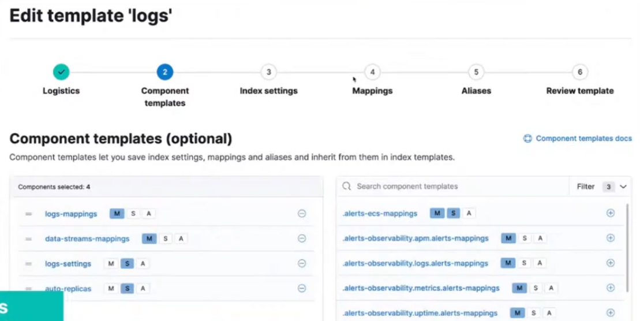Jump to step 3 Index settings
This screenshot has height=321, width=640.
268,72
